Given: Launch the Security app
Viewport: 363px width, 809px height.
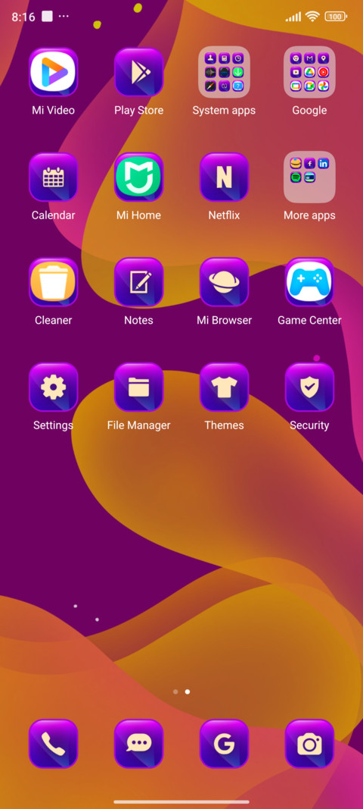Looking at the screenshot, I should coord(309,387).
